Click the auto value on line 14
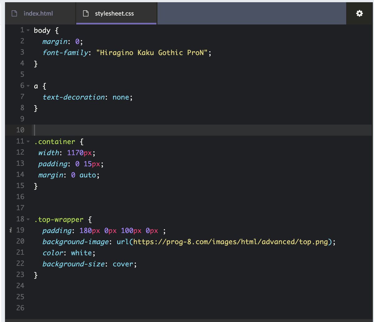 click(88, 175)
